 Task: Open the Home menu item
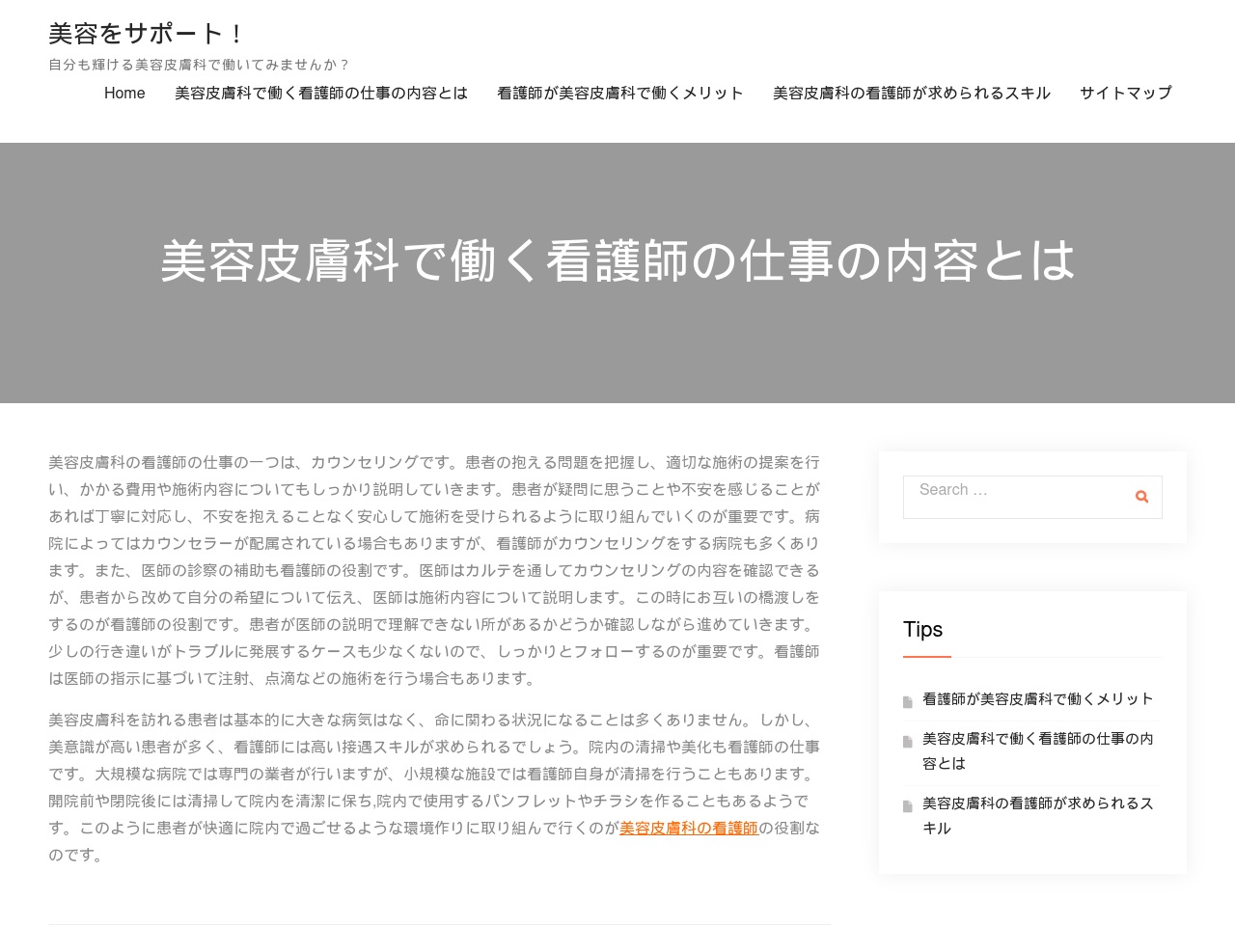point(124,94)
